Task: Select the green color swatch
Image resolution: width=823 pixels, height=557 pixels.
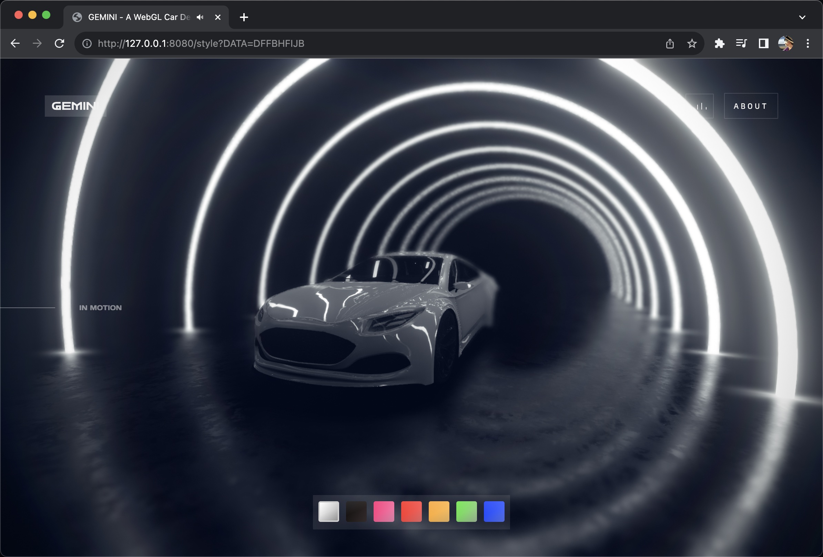Action: click(466, 511)
